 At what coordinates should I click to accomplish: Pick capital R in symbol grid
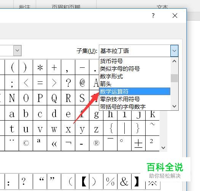(x=68, y=98)
